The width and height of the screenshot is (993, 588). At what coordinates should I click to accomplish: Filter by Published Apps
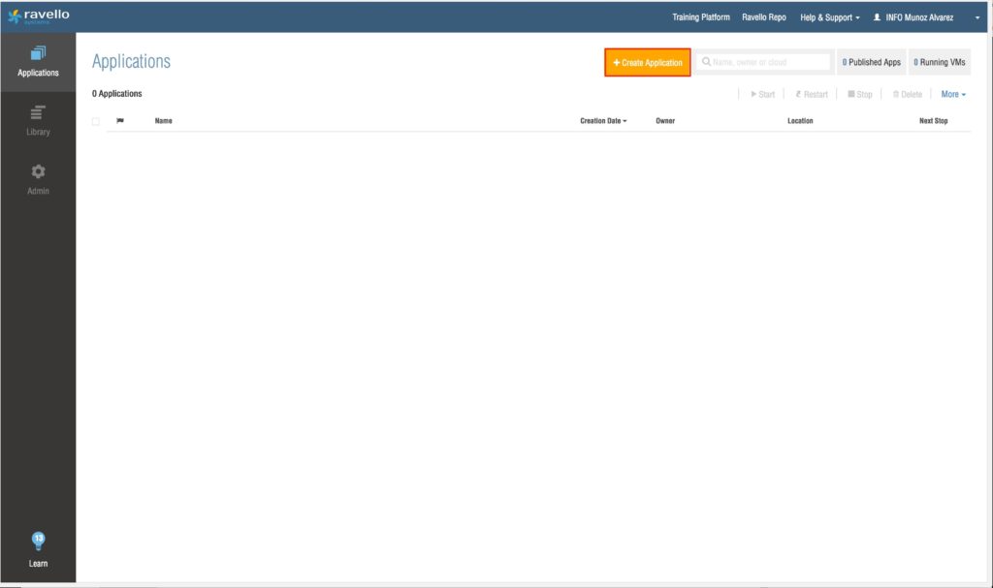coord(871,62)
